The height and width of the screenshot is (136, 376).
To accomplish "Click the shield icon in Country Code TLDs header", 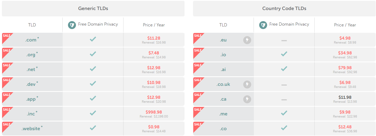I will [263, 25].
